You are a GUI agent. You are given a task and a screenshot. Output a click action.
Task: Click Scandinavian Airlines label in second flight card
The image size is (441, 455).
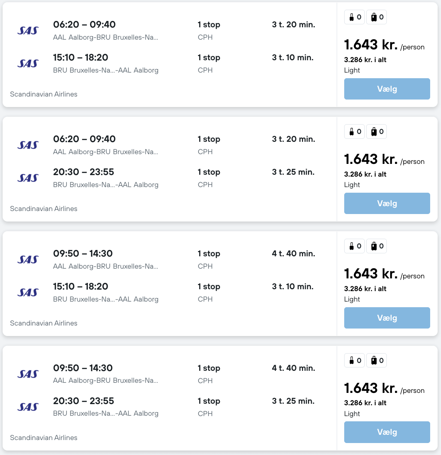click(44, 209)
